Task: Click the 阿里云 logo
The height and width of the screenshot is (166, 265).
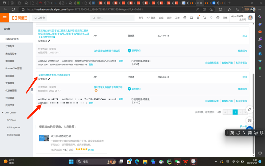Action: [x=19, y=18]
